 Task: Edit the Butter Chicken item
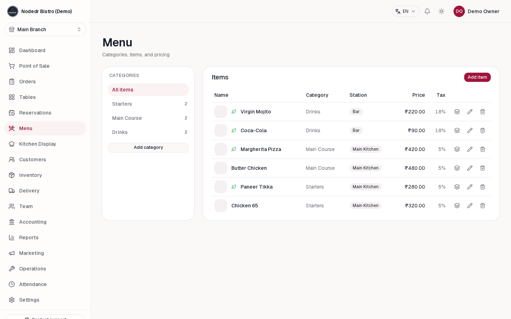coord(470,168)
